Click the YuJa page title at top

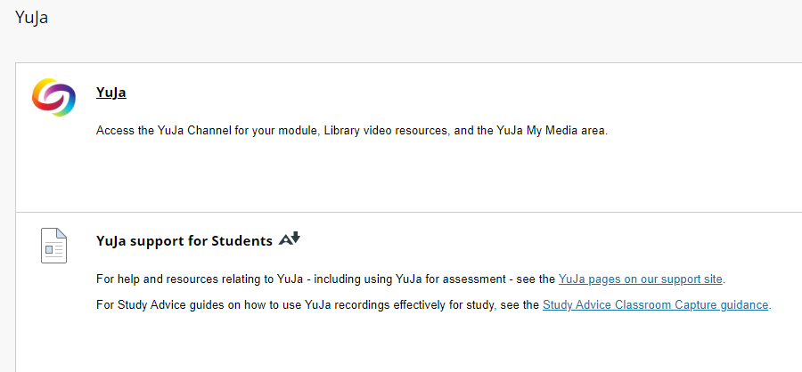coord(32,18)
